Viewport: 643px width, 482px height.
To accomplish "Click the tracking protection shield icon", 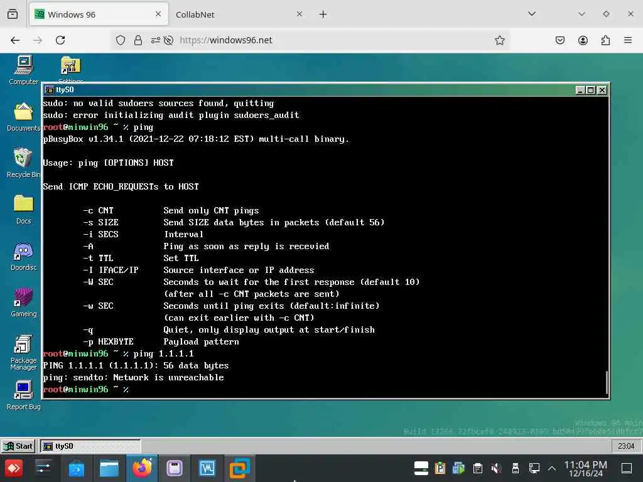I will click(x=121, y=40).
